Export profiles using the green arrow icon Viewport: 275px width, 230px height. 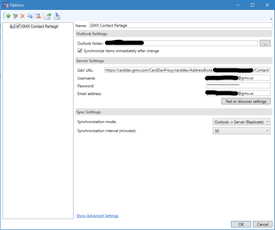(47, 16)
